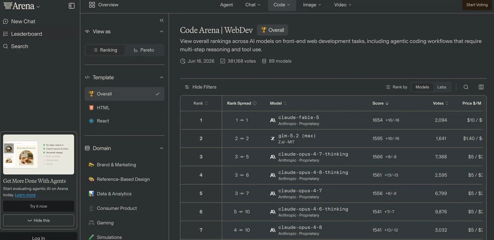
Task: Choose the Consumer Product domain
Action: point(117,208)
